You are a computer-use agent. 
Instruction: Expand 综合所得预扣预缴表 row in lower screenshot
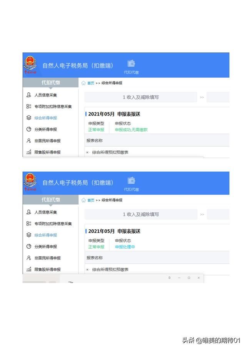(x=87, y=270)
